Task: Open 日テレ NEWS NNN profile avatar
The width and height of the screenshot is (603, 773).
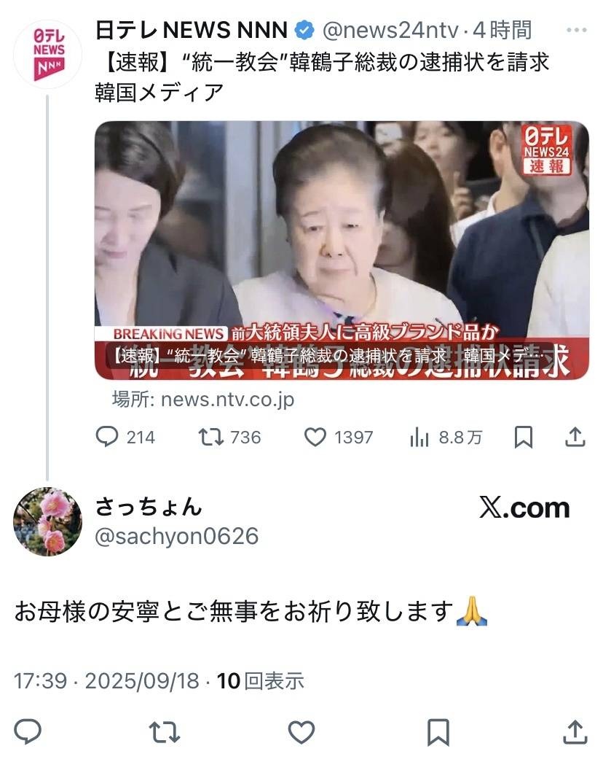Action: pos(48,55)
